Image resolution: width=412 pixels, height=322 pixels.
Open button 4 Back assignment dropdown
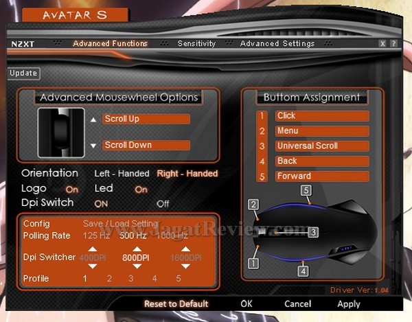tap(322, 161)
